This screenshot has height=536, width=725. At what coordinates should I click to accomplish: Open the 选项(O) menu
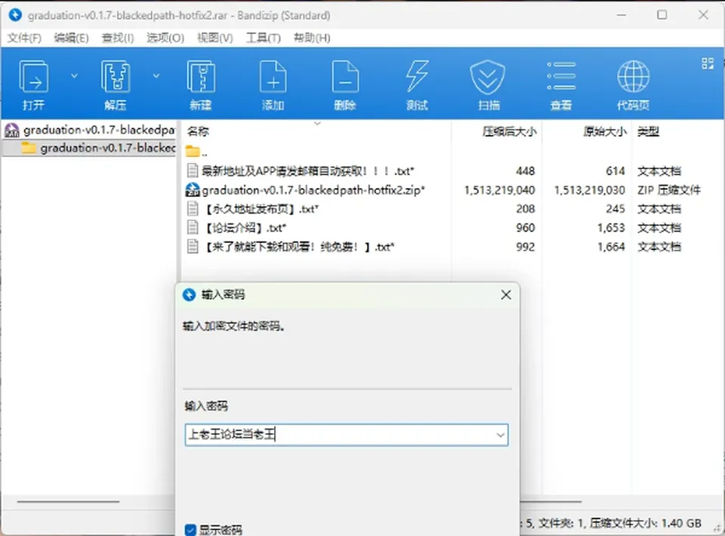click(x=165, y=38)
